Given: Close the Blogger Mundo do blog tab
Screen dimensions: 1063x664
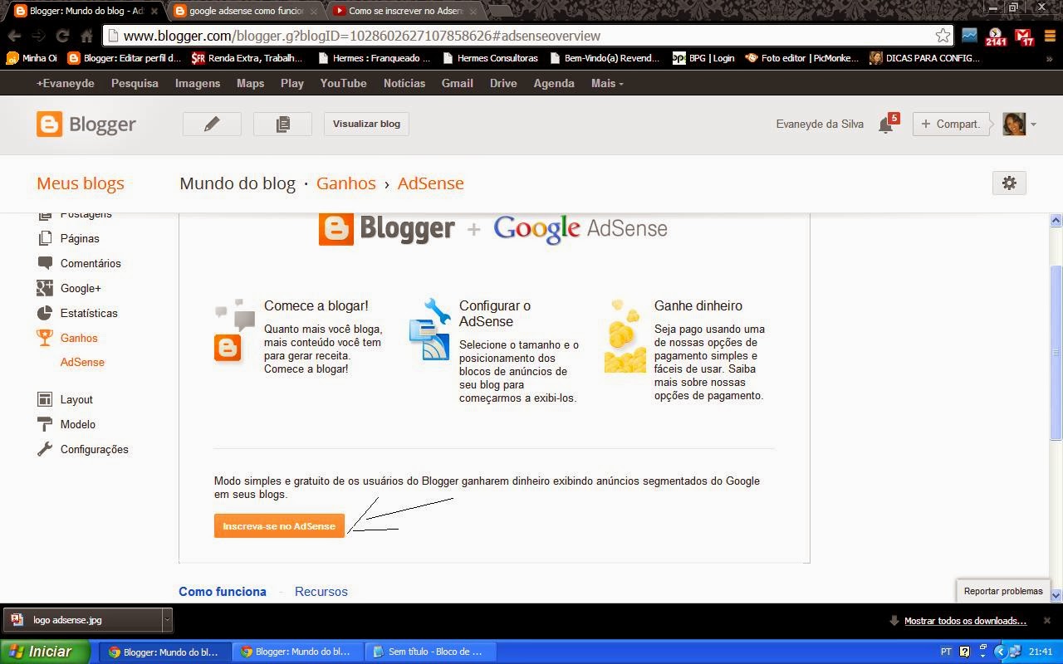Looking at the screenshot, I should pos(154,11).
